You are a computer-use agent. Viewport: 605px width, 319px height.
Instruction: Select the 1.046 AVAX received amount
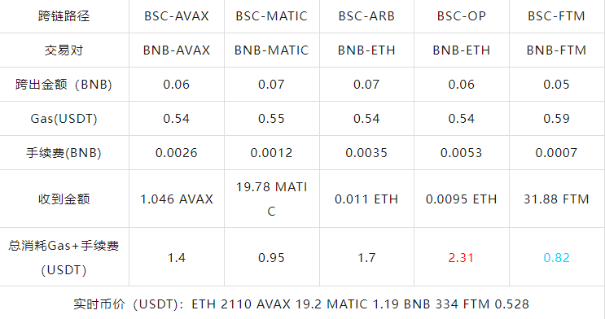177,199
